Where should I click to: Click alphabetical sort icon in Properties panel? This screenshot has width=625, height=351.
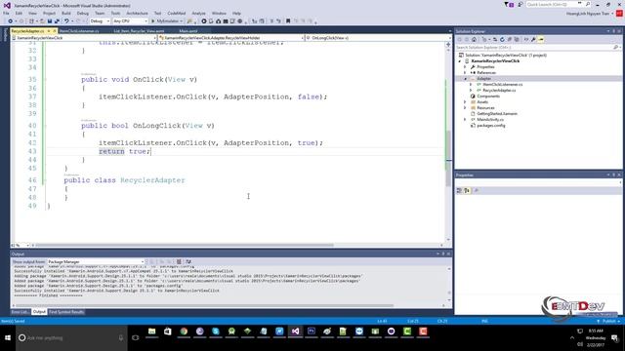click(467, 191)
